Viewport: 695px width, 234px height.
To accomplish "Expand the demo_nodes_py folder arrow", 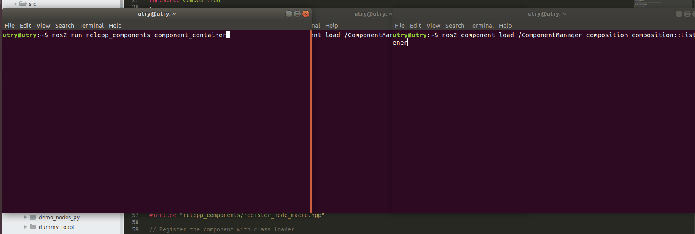I will (25, 217).
